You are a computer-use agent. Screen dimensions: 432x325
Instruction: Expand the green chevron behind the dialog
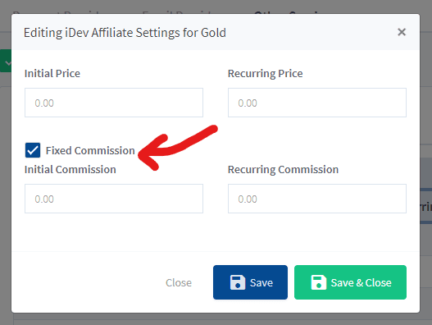point(7,62)
